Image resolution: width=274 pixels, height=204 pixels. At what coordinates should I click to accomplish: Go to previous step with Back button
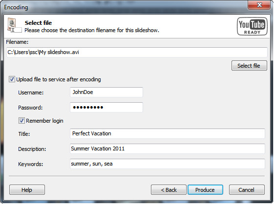[x=169, y=190]
